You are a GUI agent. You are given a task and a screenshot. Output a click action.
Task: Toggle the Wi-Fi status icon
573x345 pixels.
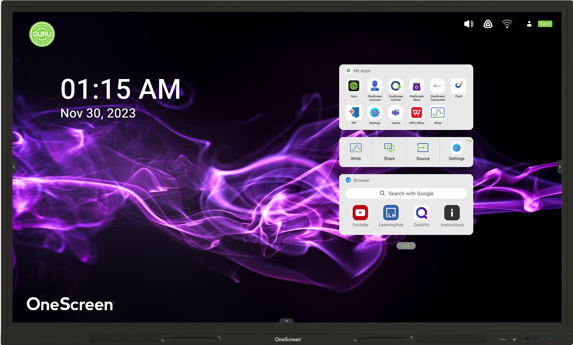point(507,24)
